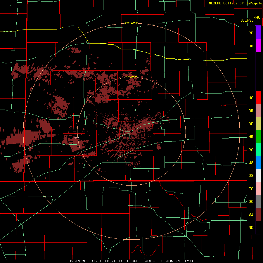Click the ND legend label

(x=251, y=228)
